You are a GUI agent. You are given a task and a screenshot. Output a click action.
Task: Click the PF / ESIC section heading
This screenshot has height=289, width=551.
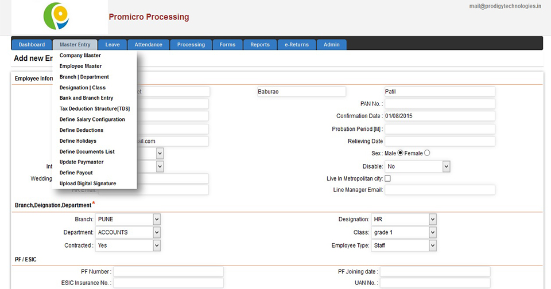pos(26,260)
